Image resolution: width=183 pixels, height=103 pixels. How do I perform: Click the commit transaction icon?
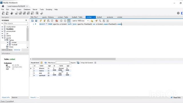(x=61, y=21)
